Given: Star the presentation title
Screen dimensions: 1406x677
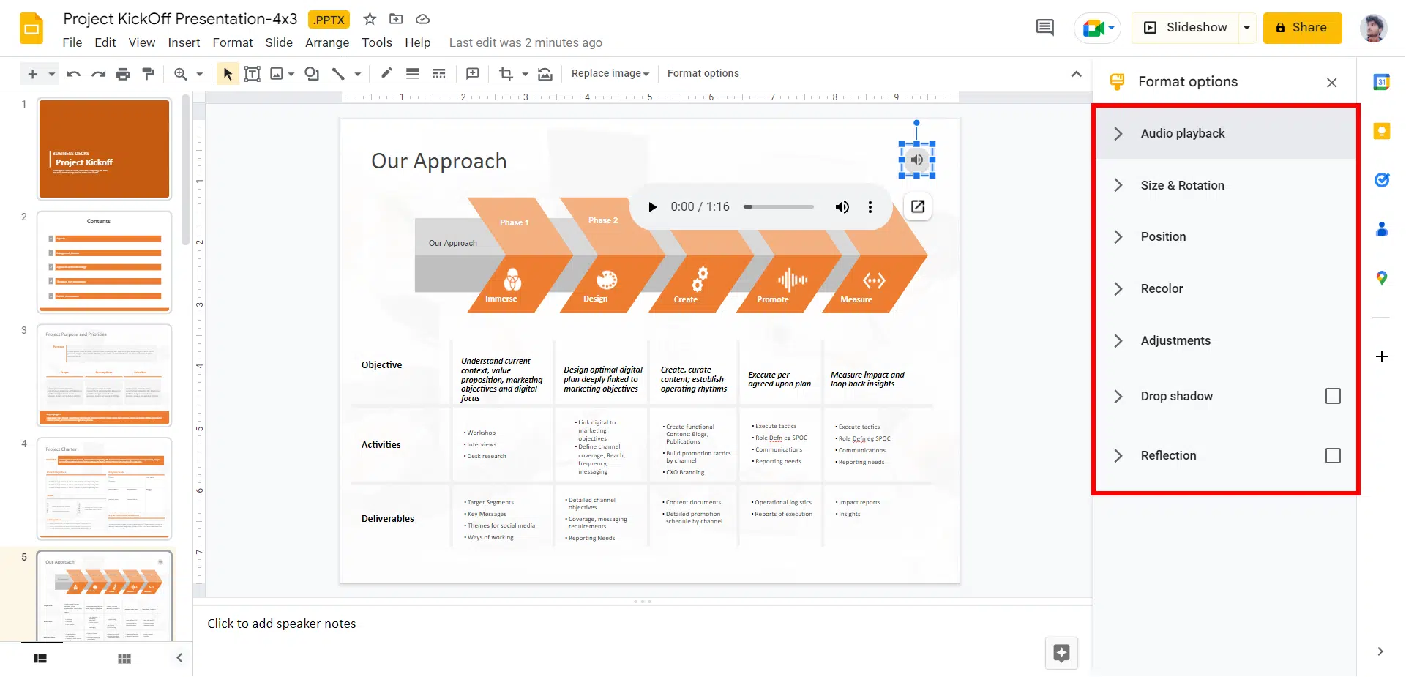Looking at the screenshot, I should (x=370, y=19).
